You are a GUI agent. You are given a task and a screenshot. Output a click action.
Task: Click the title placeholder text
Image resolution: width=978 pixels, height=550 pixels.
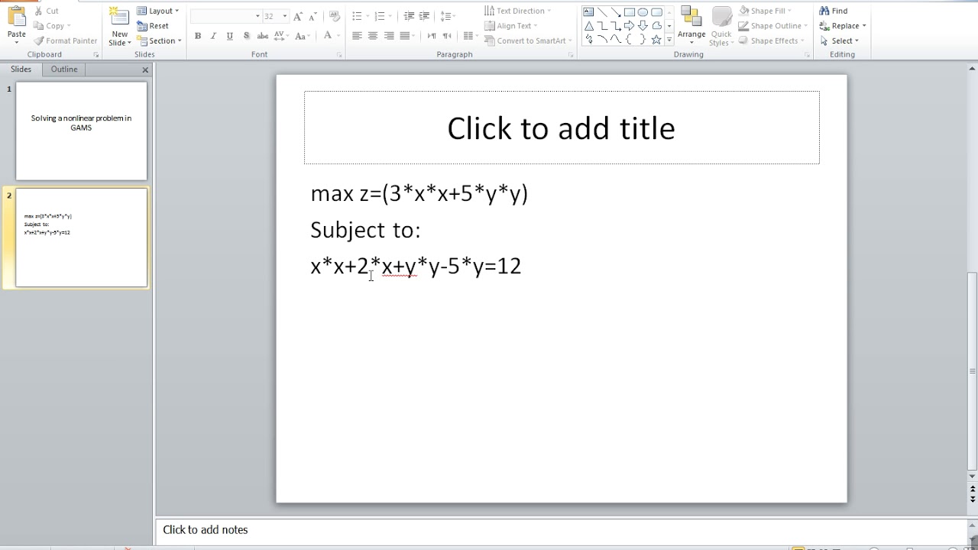562,128
